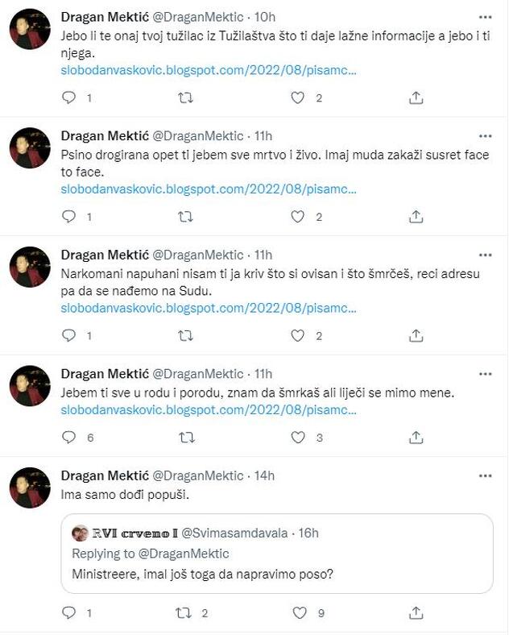
Task: Like the 'Ima samo dođi popuši' tweet
Action: [300, 613]
